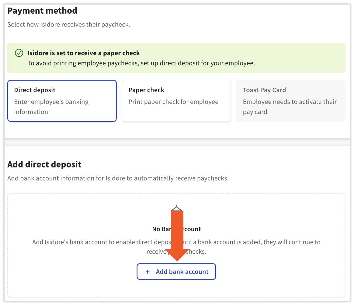354x305 pixels.
Task: Click 'Add bank account information for Isidore' subtitle
Action: pyautogui.click(x=118, y=178)
